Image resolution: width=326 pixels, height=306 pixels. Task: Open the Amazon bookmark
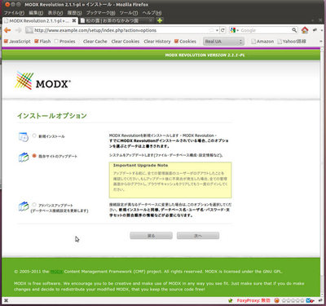tap(262, 42)
